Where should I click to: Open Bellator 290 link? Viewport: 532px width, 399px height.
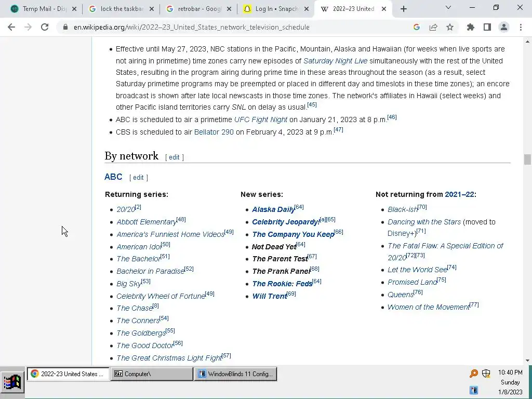click(x=214, y=132)
